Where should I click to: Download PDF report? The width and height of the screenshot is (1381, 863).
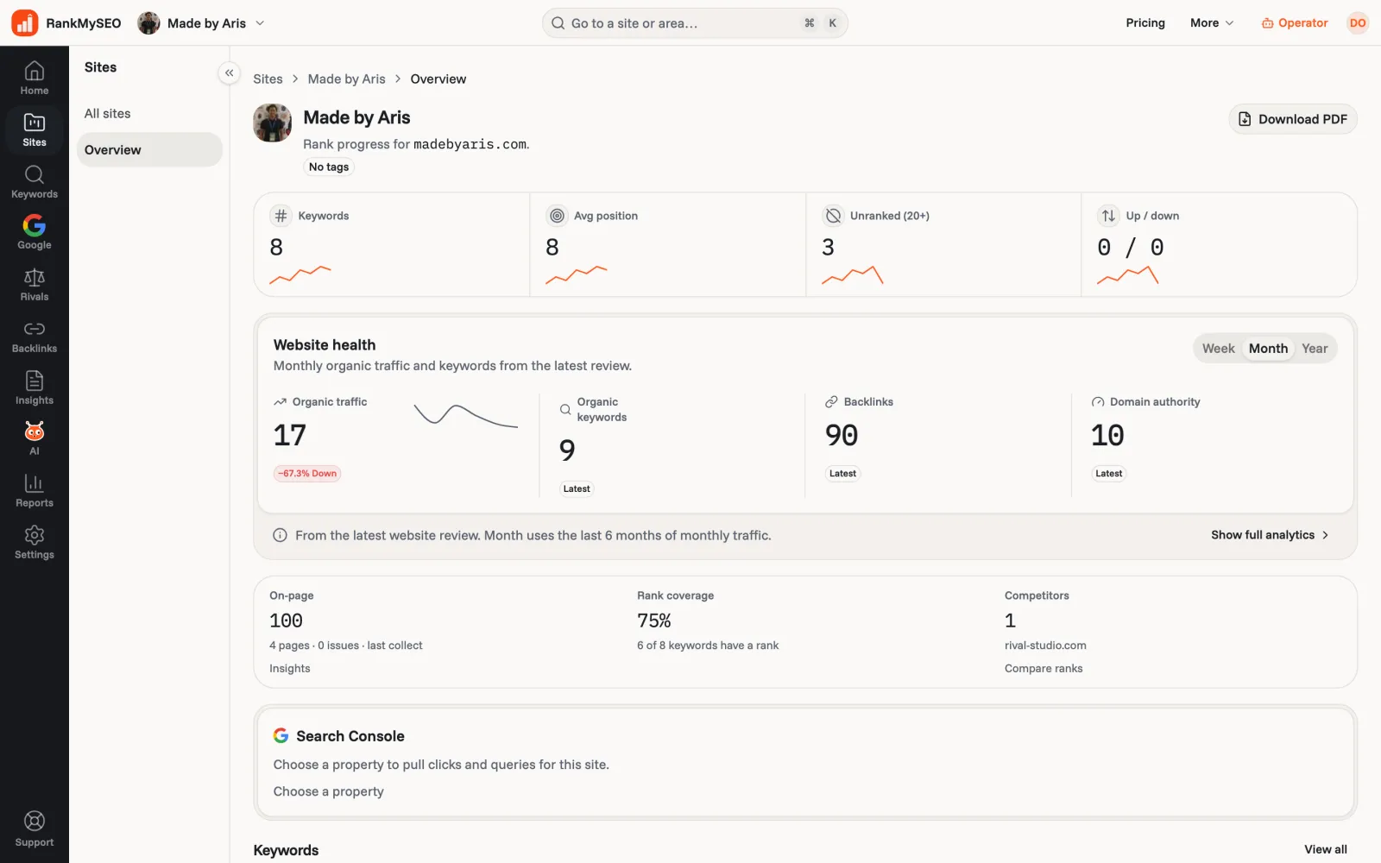tap(1293, 119)
